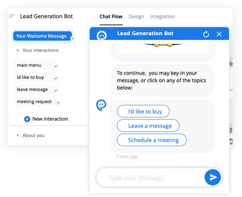Add a New interaction
This screenshot has width=242, height=197.
(x=49, y=119)
